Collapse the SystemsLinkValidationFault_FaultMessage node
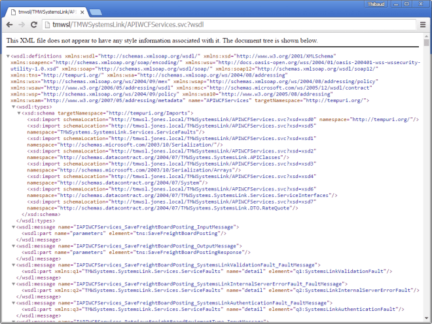 click(13, 264)
